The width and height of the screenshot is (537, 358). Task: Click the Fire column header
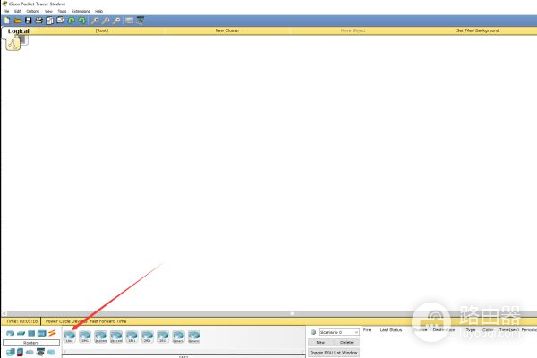click(x=367, y=330)
